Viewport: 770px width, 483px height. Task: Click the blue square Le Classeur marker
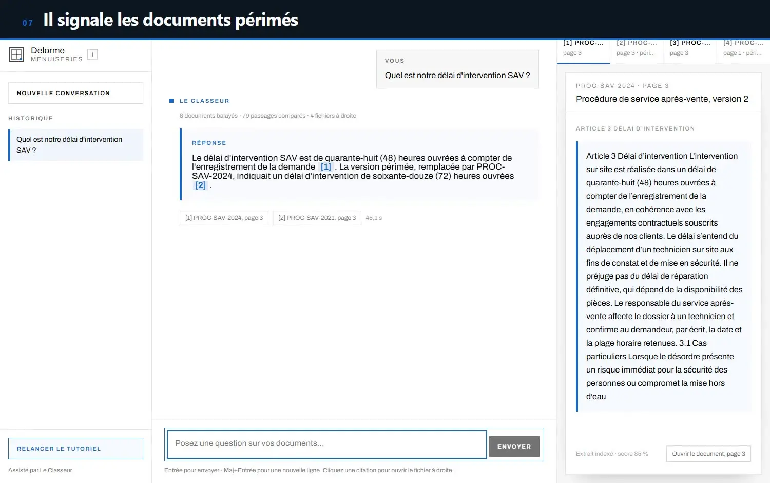171,101
